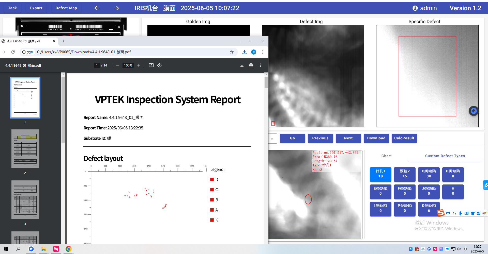
Task: Open the Defect Map menu
Action: click(x=66, y=8)
